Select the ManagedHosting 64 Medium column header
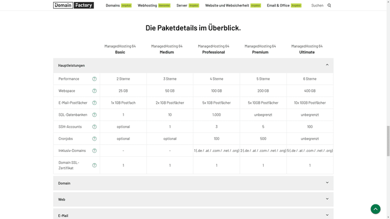The image size is (390, 219). pos(167,49)
